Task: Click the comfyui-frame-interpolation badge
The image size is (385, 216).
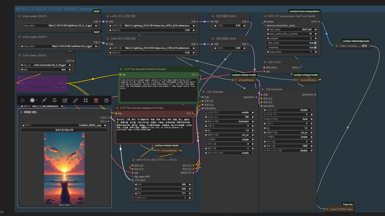Action: click(x=304, y=11)
